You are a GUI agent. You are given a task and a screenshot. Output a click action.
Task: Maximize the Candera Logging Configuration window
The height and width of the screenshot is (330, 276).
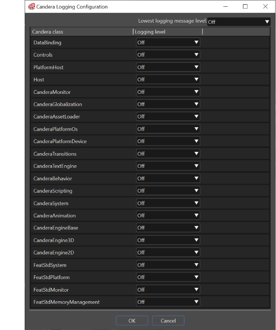click(245, 7)
